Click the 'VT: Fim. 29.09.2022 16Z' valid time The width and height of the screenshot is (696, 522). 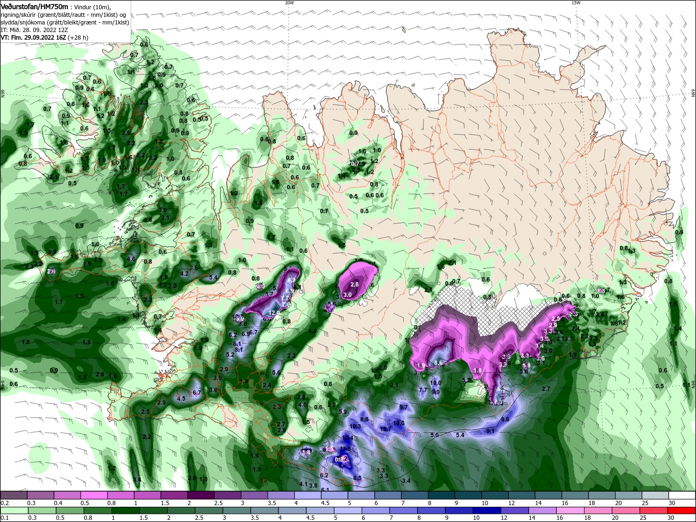(x=33, y=38)
